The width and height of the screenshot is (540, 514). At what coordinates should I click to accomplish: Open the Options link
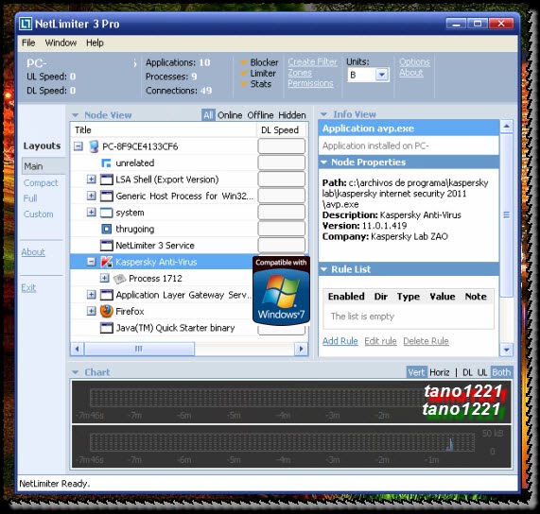414,62
